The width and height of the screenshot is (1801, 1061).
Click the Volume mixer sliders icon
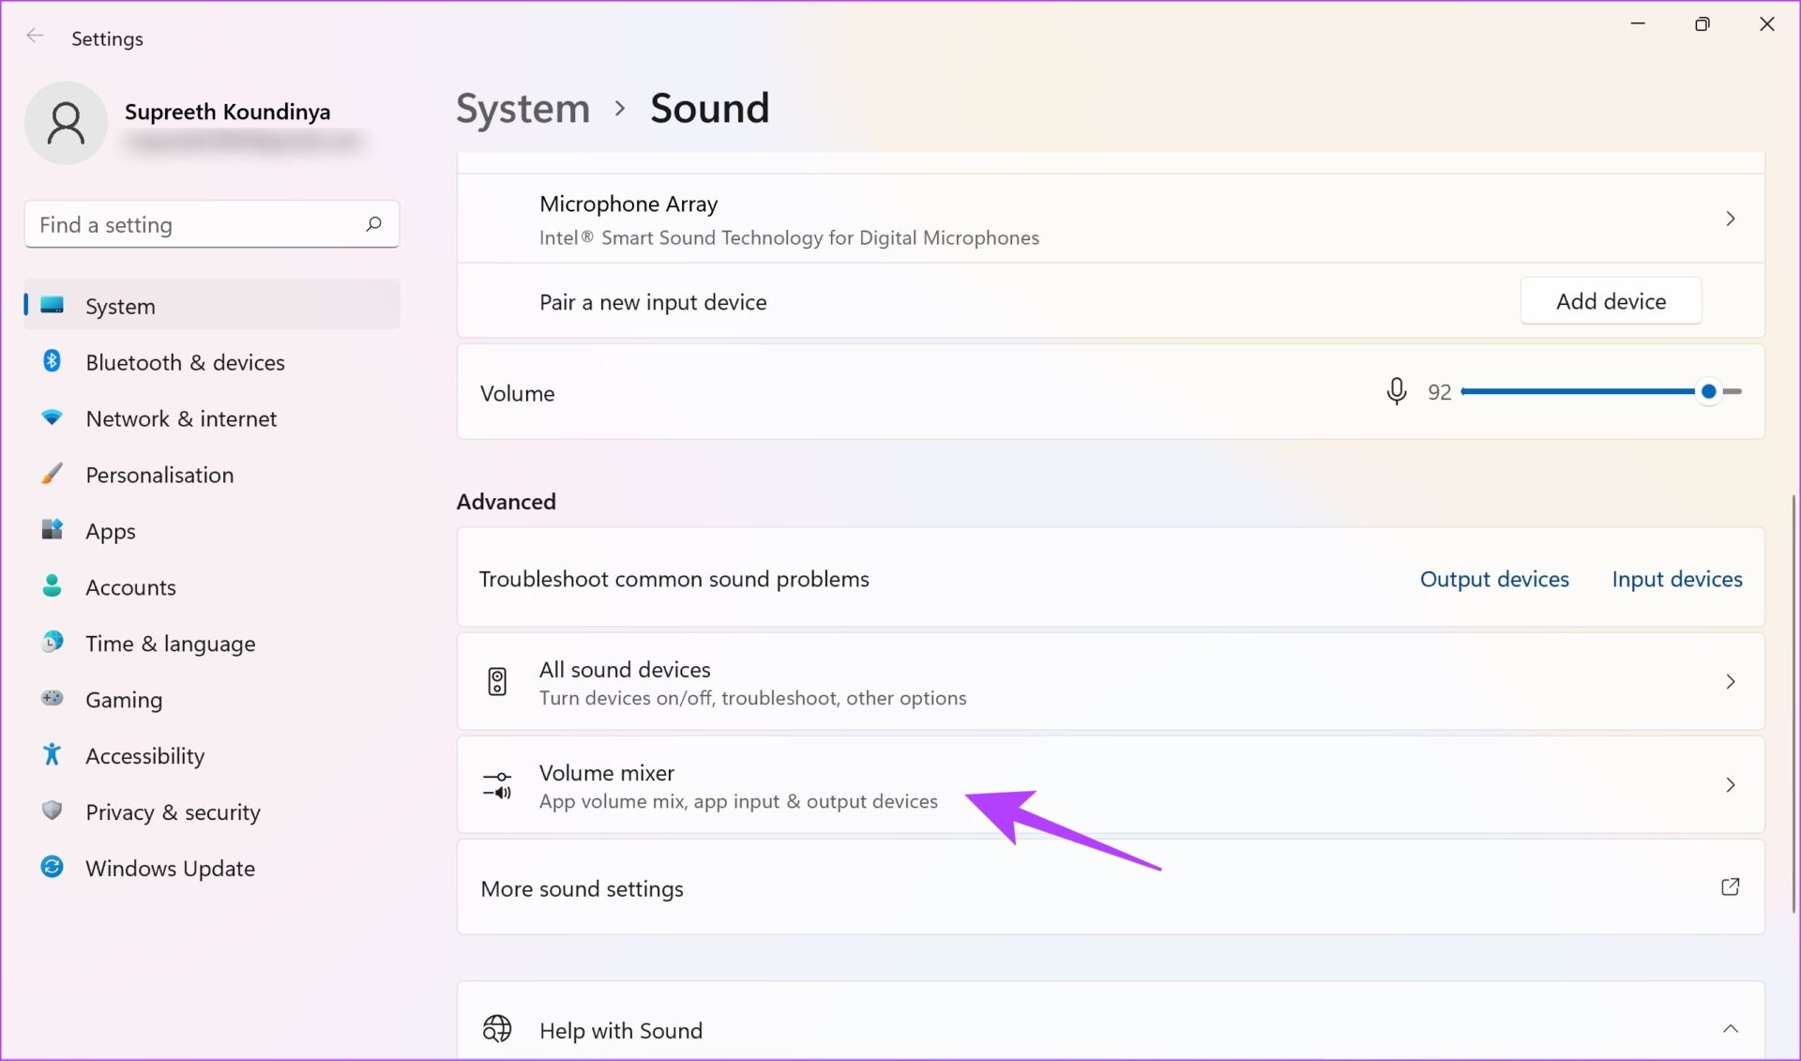pos(496,785)
